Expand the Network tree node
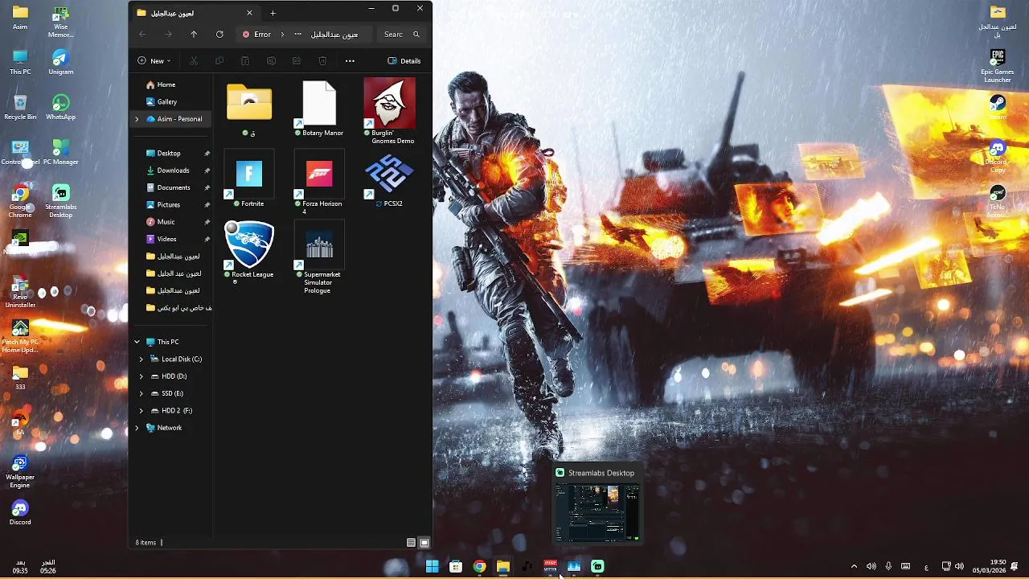This screenshot has width=1029, height=579. [137, 428]
